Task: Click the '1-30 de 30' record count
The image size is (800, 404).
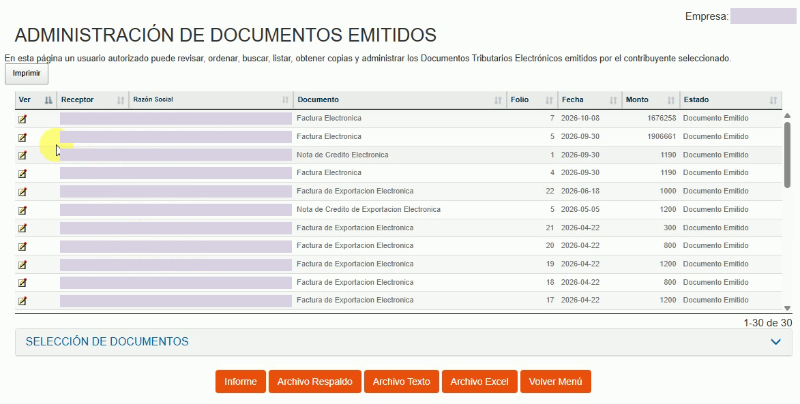Action: (x=768, y=322)
